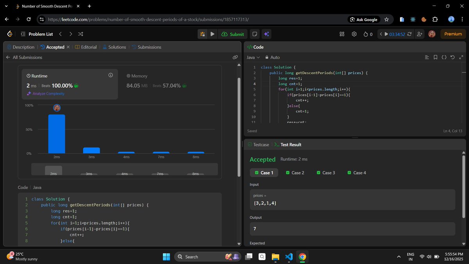Run the code with the play icon

click(212, 34)
